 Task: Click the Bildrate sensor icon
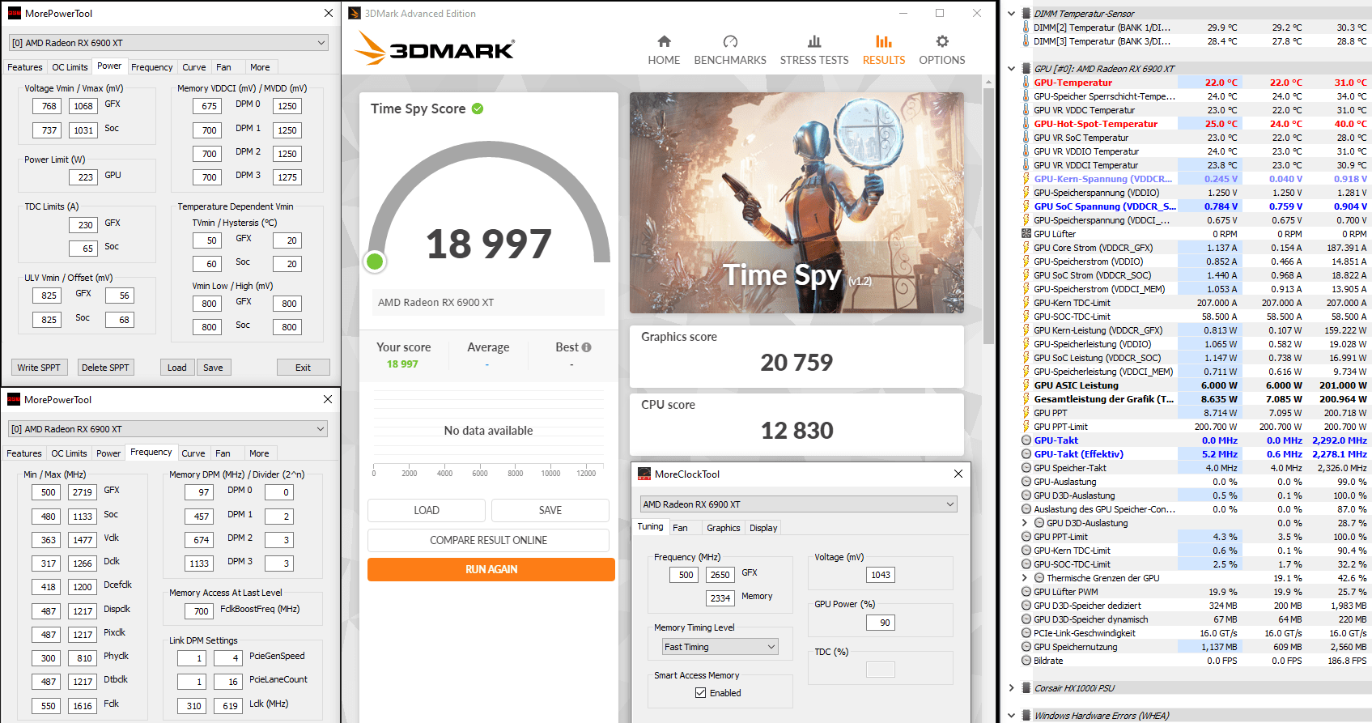pyautogui.click(x=1026, y=661)
